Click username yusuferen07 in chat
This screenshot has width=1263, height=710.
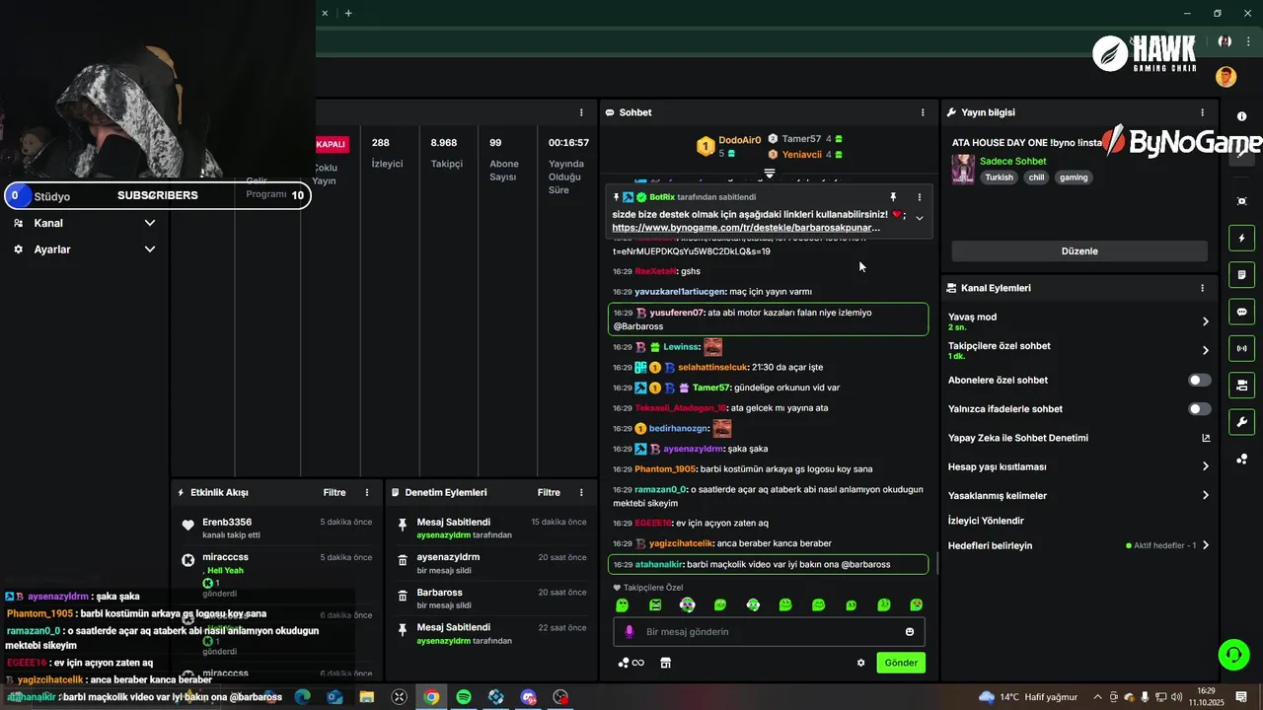pos(676,313)
